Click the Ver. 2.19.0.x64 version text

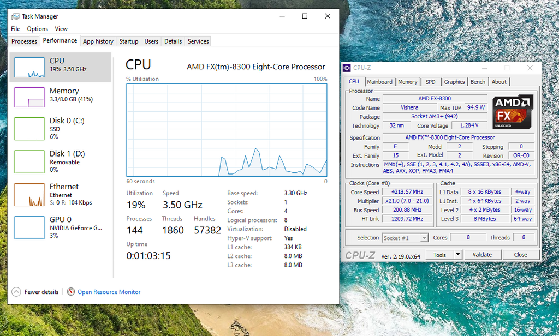[x=401, y=256]
